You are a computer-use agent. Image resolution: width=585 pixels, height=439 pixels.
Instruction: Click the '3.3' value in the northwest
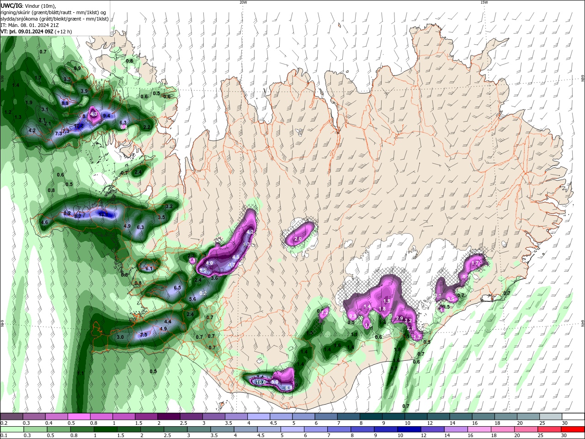[68, 79]
